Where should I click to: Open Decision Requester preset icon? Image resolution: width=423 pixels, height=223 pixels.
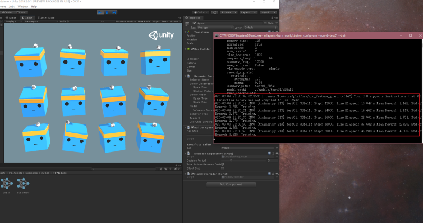pos(273,153)
